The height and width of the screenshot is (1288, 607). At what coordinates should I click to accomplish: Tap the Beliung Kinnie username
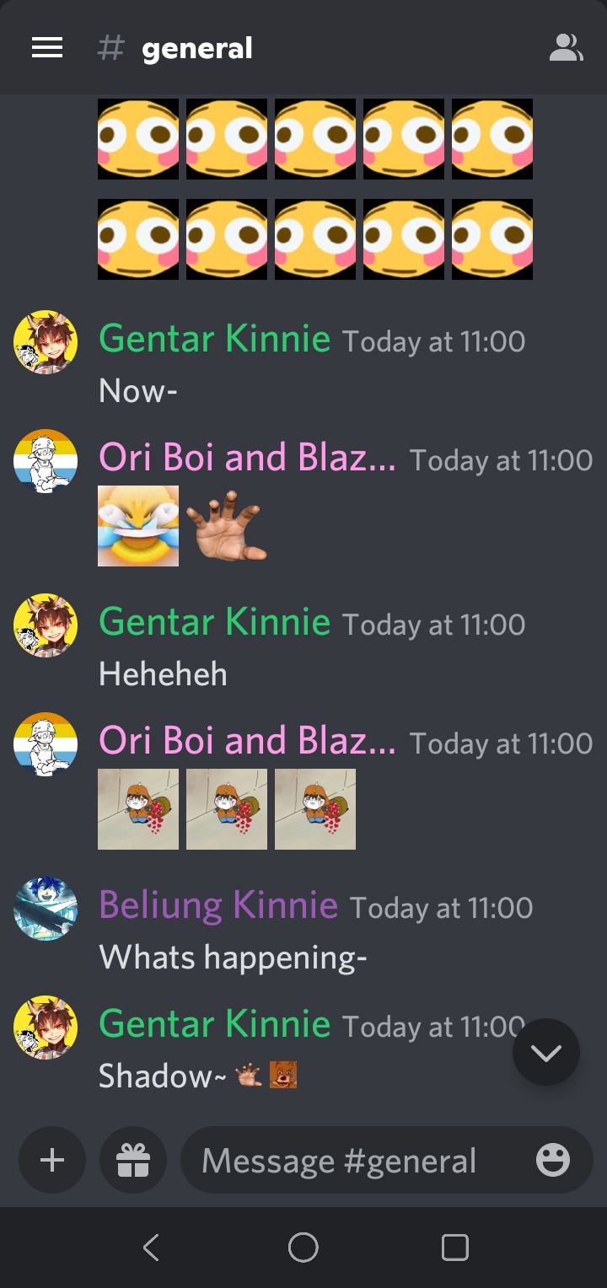coord(218,905)
